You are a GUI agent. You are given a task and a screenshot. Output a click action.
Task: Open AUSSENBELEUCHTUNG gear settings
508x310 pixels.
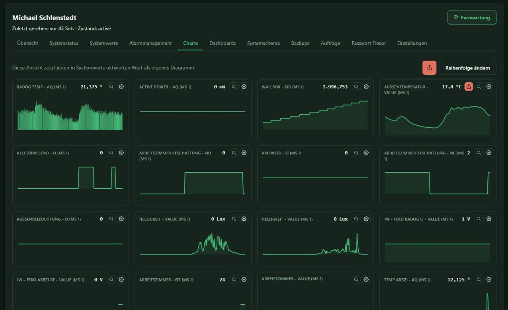coord(121,219)
